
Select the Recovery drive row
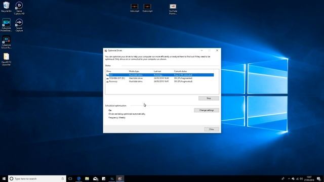(159, 81)
